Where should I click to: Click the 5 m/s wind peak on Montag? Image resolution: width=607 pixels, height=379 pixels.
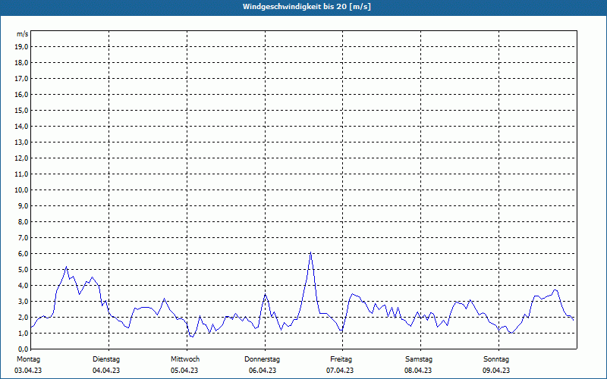(x=67, y=267)
